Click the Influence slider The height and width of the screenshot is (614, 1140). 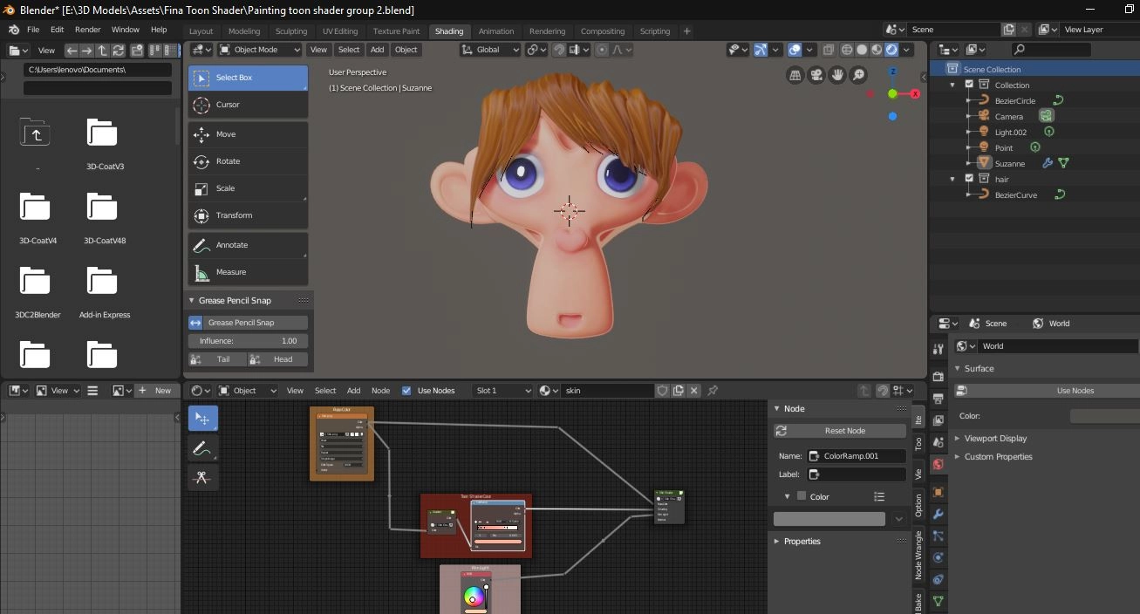click(x=248, y=341)
